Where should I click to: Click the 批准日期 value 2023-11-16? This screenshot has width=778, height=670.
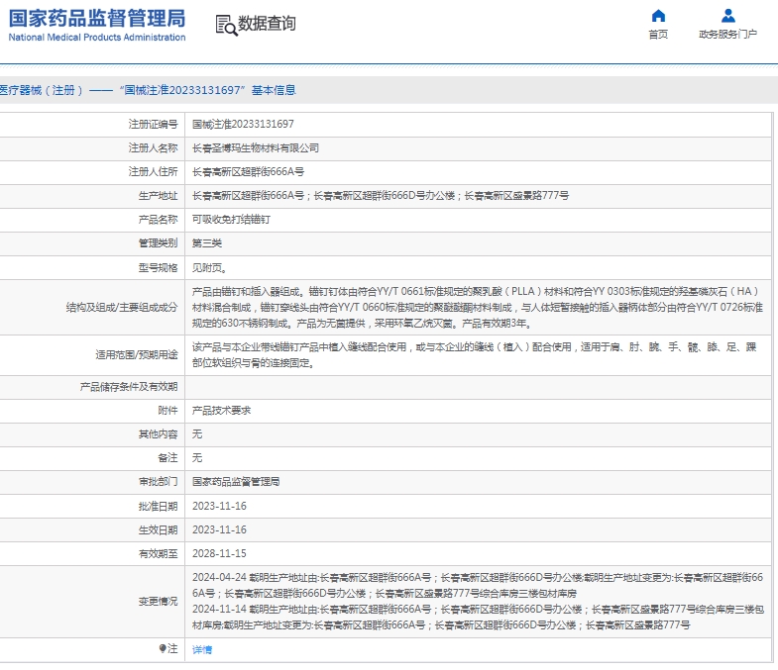click(219, 506)
